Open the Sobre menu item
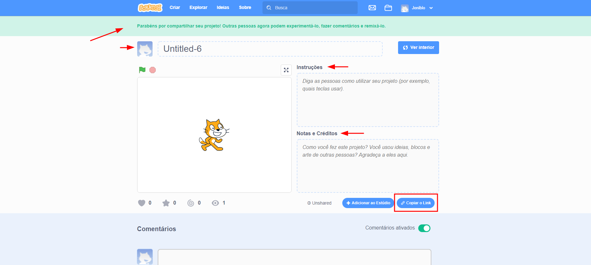 pos(245,8)
